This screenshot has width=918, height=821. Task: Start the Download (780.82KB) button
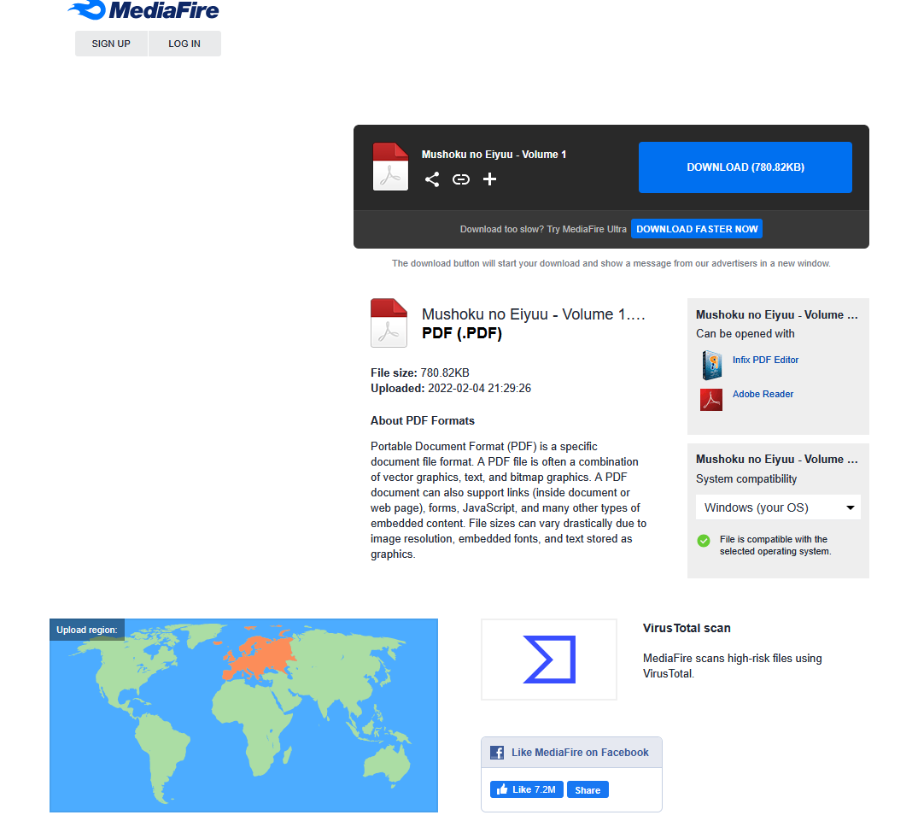pos(746,167)
